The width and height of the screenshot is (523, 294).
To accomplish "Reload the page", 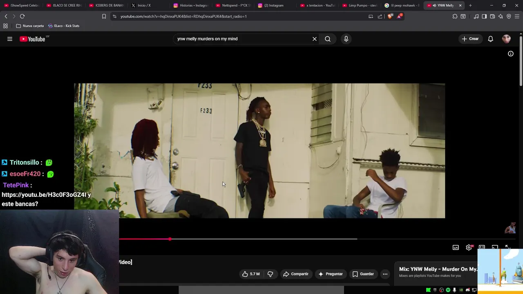I will tap(22, 16).
